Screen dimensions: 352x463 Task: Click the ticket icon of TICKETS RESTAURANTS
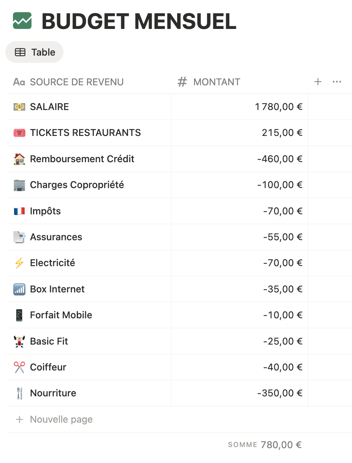pos(19,133)
